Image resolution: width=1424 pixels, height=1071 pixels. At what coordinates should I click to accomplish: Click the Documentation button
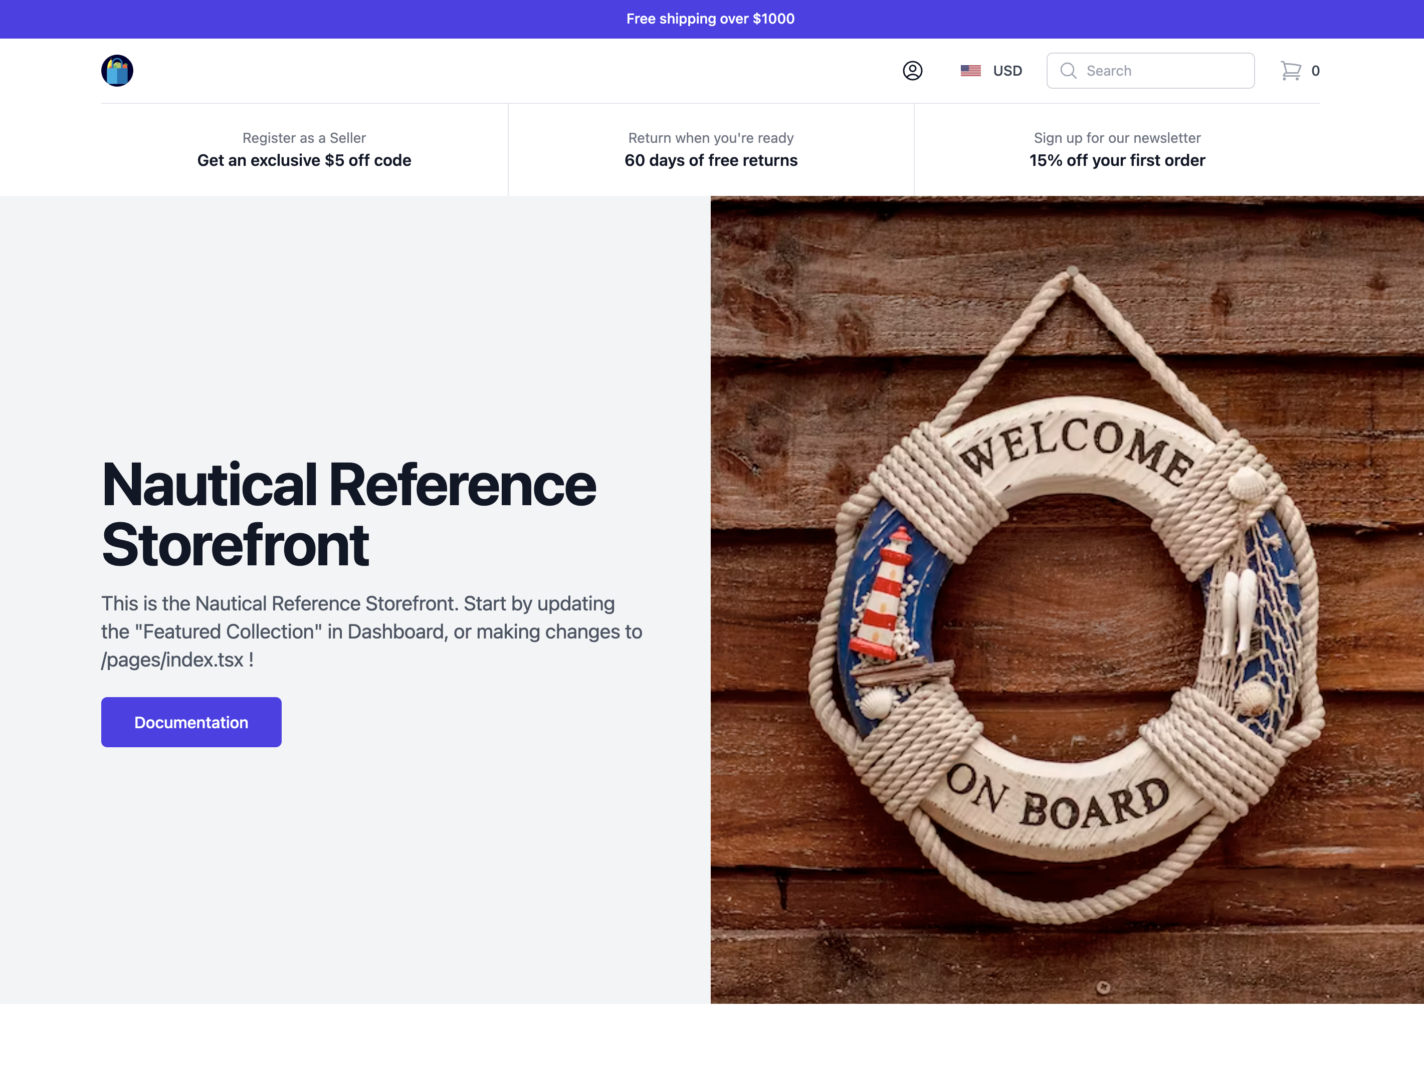(x=191, y=722)
